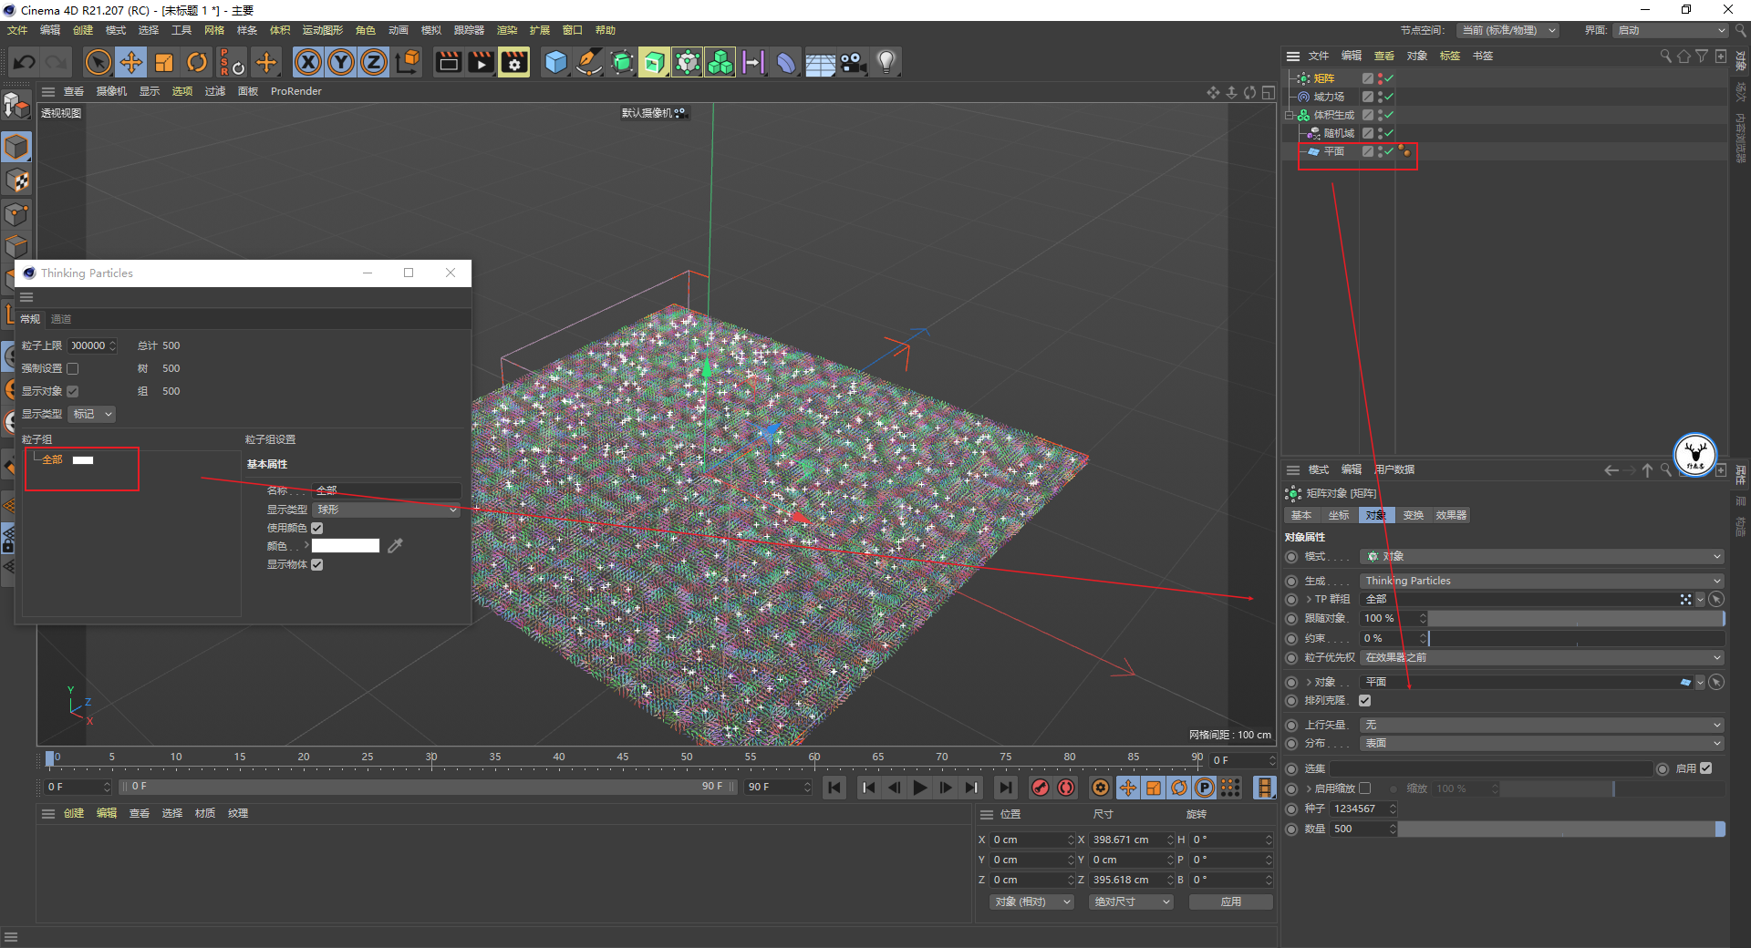Image resolution: width=1751 pixels, height=948 pixels.
Task: Toggle the 排列克隆 checkbox
Action: pyautogui.click(x=1364, y=700)
